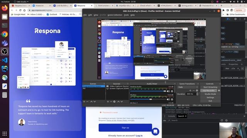Select the OBS Studio dock icon
Viewport: 247px width, 138px height.
5,51
